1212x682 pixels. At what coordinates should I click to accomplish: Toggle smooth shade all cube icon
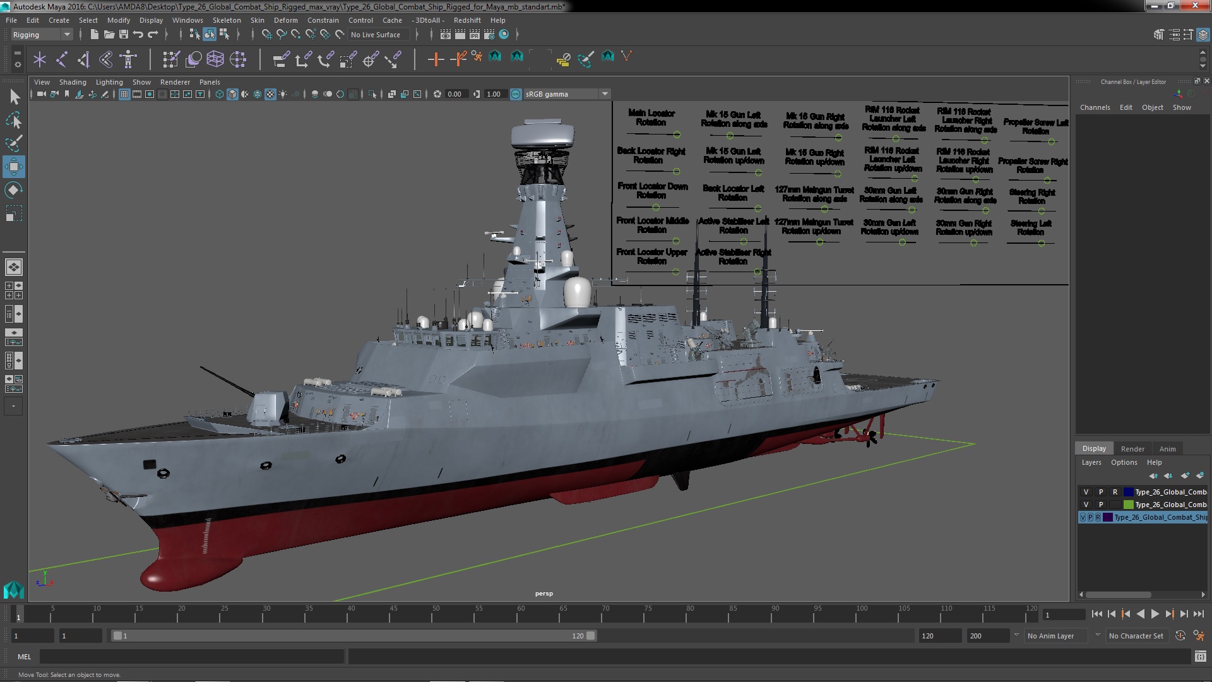232,94
